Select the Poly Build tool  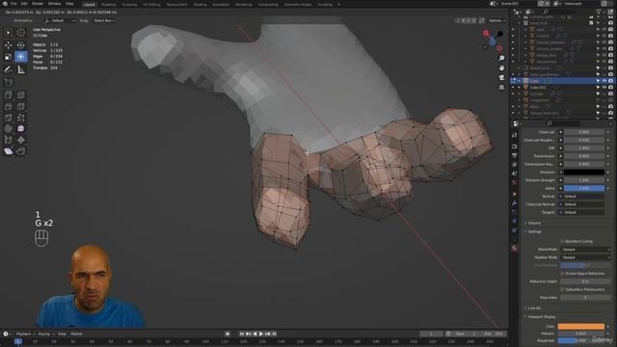21,118
